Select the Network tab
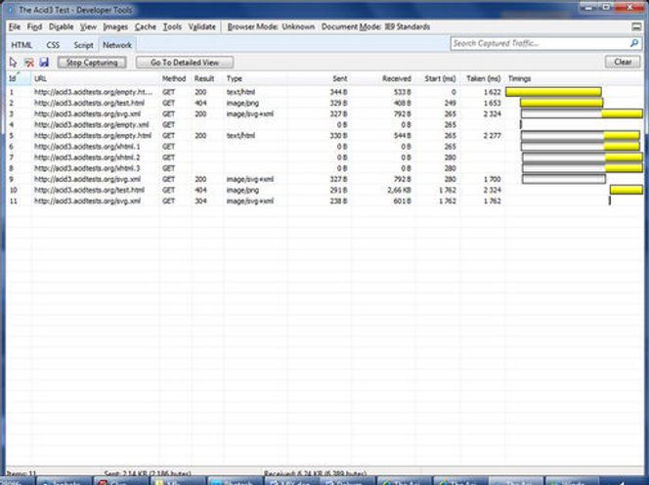 click(x=117, y=45)
